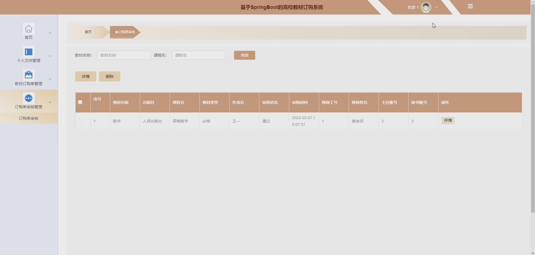The width and height of the screenshot is (535, 255).
Task: Click inside the 课程名 input field
Action: (199, 55)
